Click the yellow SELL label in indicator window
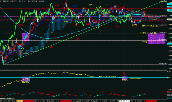 click(x=125, y=80)
